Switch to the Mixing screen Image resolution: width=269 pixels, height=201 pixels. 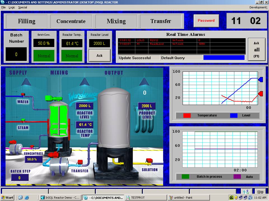pyautogui.click(x=116, y=21)
